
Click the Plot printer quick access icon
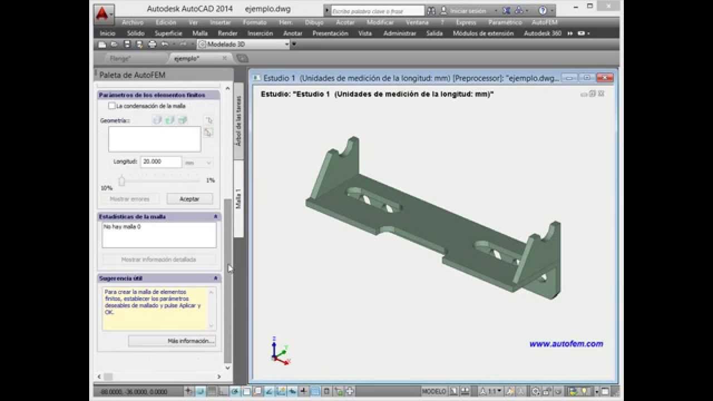[152, 45]
